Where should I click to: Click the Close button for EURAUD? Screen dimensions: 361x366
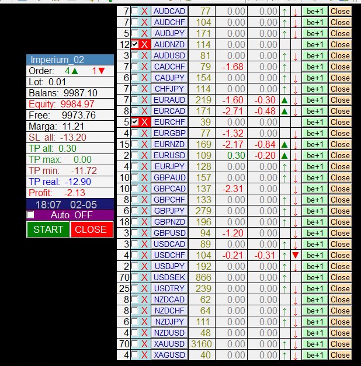[340, 100]
